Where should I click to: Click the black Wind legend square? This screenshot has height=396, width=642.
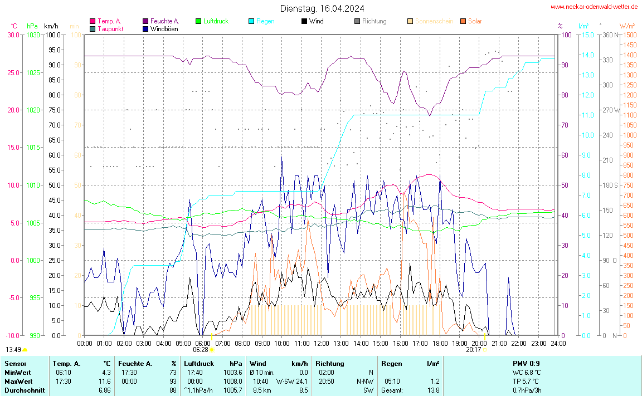pyautogui.click(x=304, y=21)
